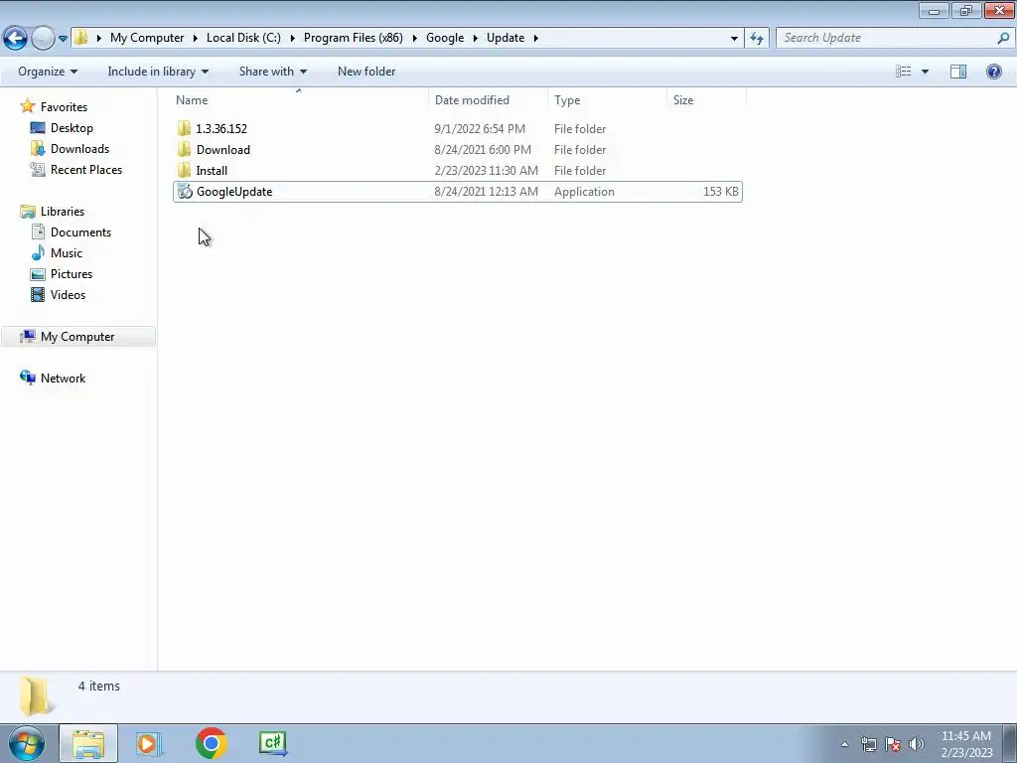The image size is (1017, 763).
Task: Open Downloads in navigation pane
Action: point(79,149)
